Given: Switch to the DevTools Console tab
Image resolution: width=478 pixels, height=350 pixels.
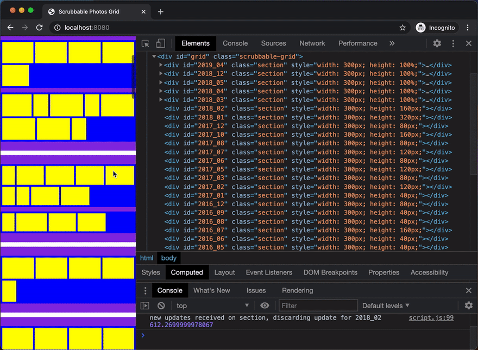Looking at the screenshot, I should (x=235, y=43).
